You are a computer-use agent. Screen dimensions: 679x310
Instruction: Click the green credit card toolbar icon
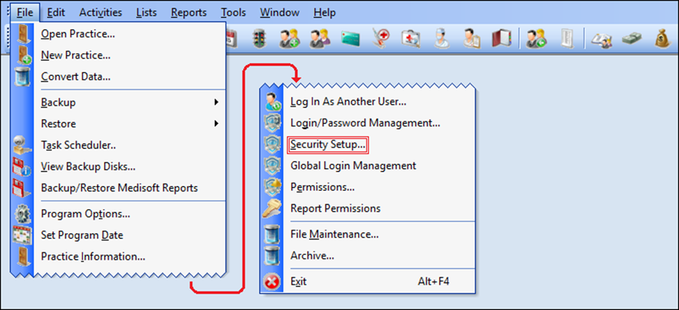(350, 39)
